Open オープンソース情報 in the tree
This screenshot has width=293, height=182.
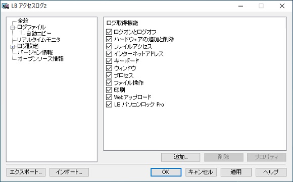(40, 59)
